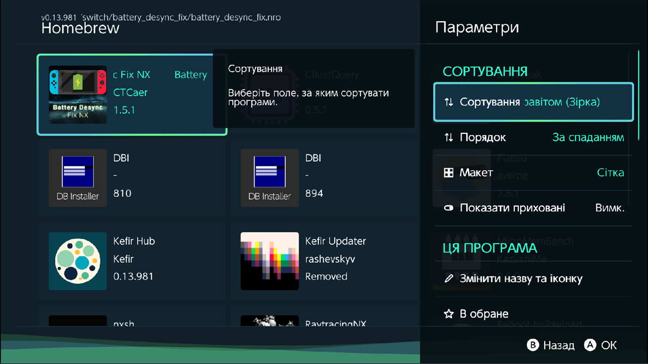Viewport: 648px width, 364px height.
Task: Select Змінити назву та іконку
Action: (534, 279)
